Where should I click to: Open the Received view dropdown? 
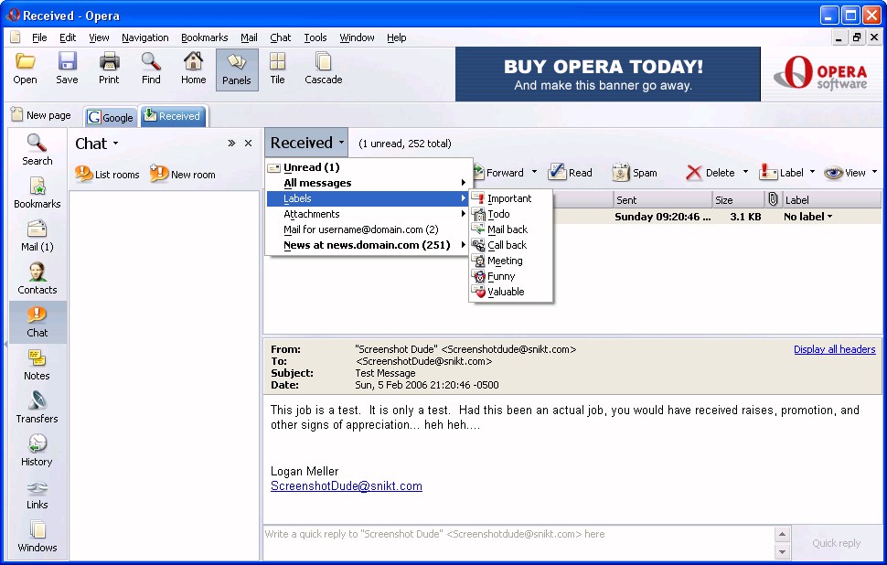click(x=306, y=143)
